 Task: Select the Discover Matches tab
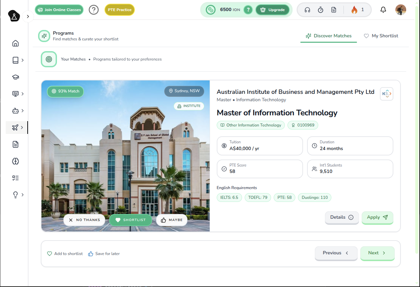(x=328, y=36)
